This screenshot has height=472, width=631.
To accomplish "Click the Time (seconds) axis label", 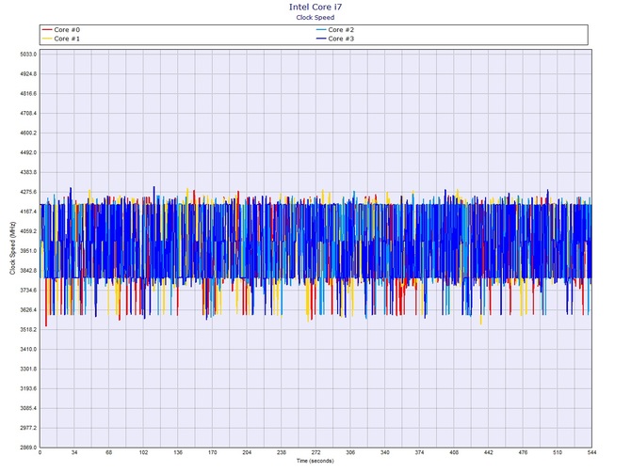I will click(315, 461).
